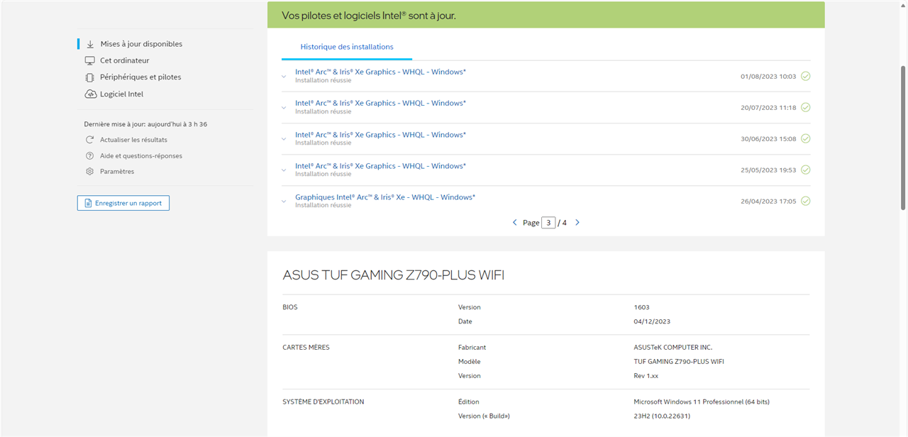Click the ASUS TUF GAMING Z790-PLUS WIFI heading
Screen dimensions: 908x437
(394, 275)
